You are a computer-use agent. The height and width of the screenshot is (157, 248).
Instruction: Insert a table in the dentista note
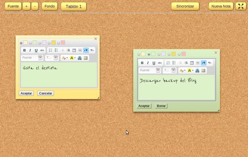74,50
